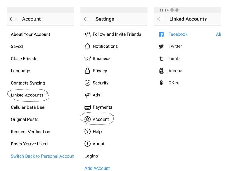This screenshot has height=171, width=228.
Task: Open Close Friends list option
Action: 24,58
